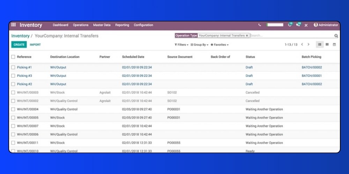Open the conversations chat icon

point(298,25)
